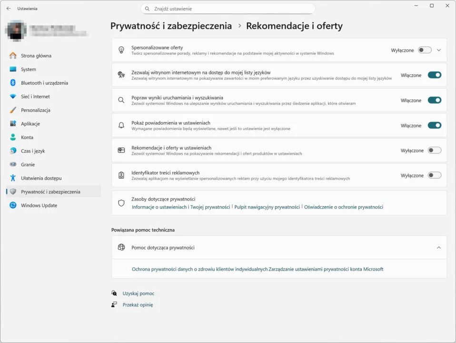Viewport: 456px width, 343px height.
Task: Click the Personalizacja brush icon
Action: tap(13, 110)
